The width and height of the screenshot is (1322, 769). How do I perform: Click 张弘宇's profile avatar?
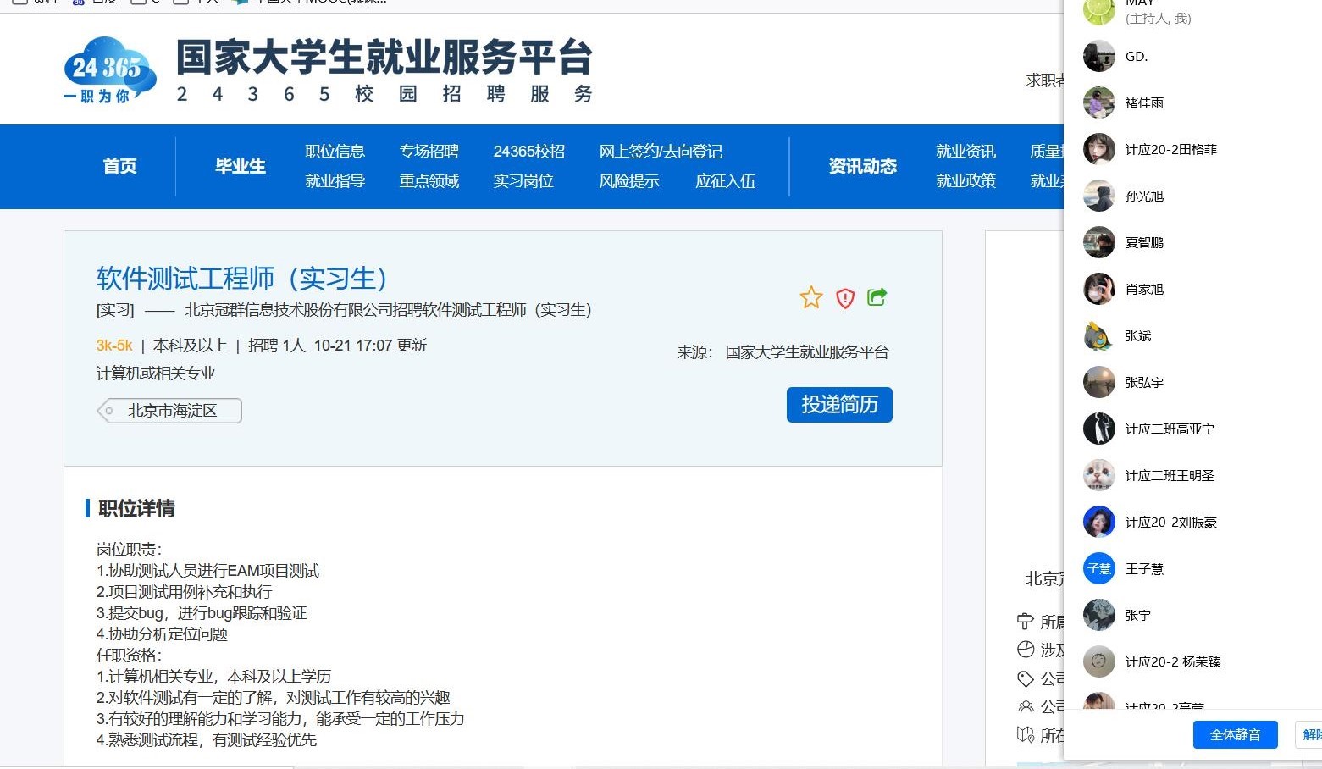(1099, 383)
